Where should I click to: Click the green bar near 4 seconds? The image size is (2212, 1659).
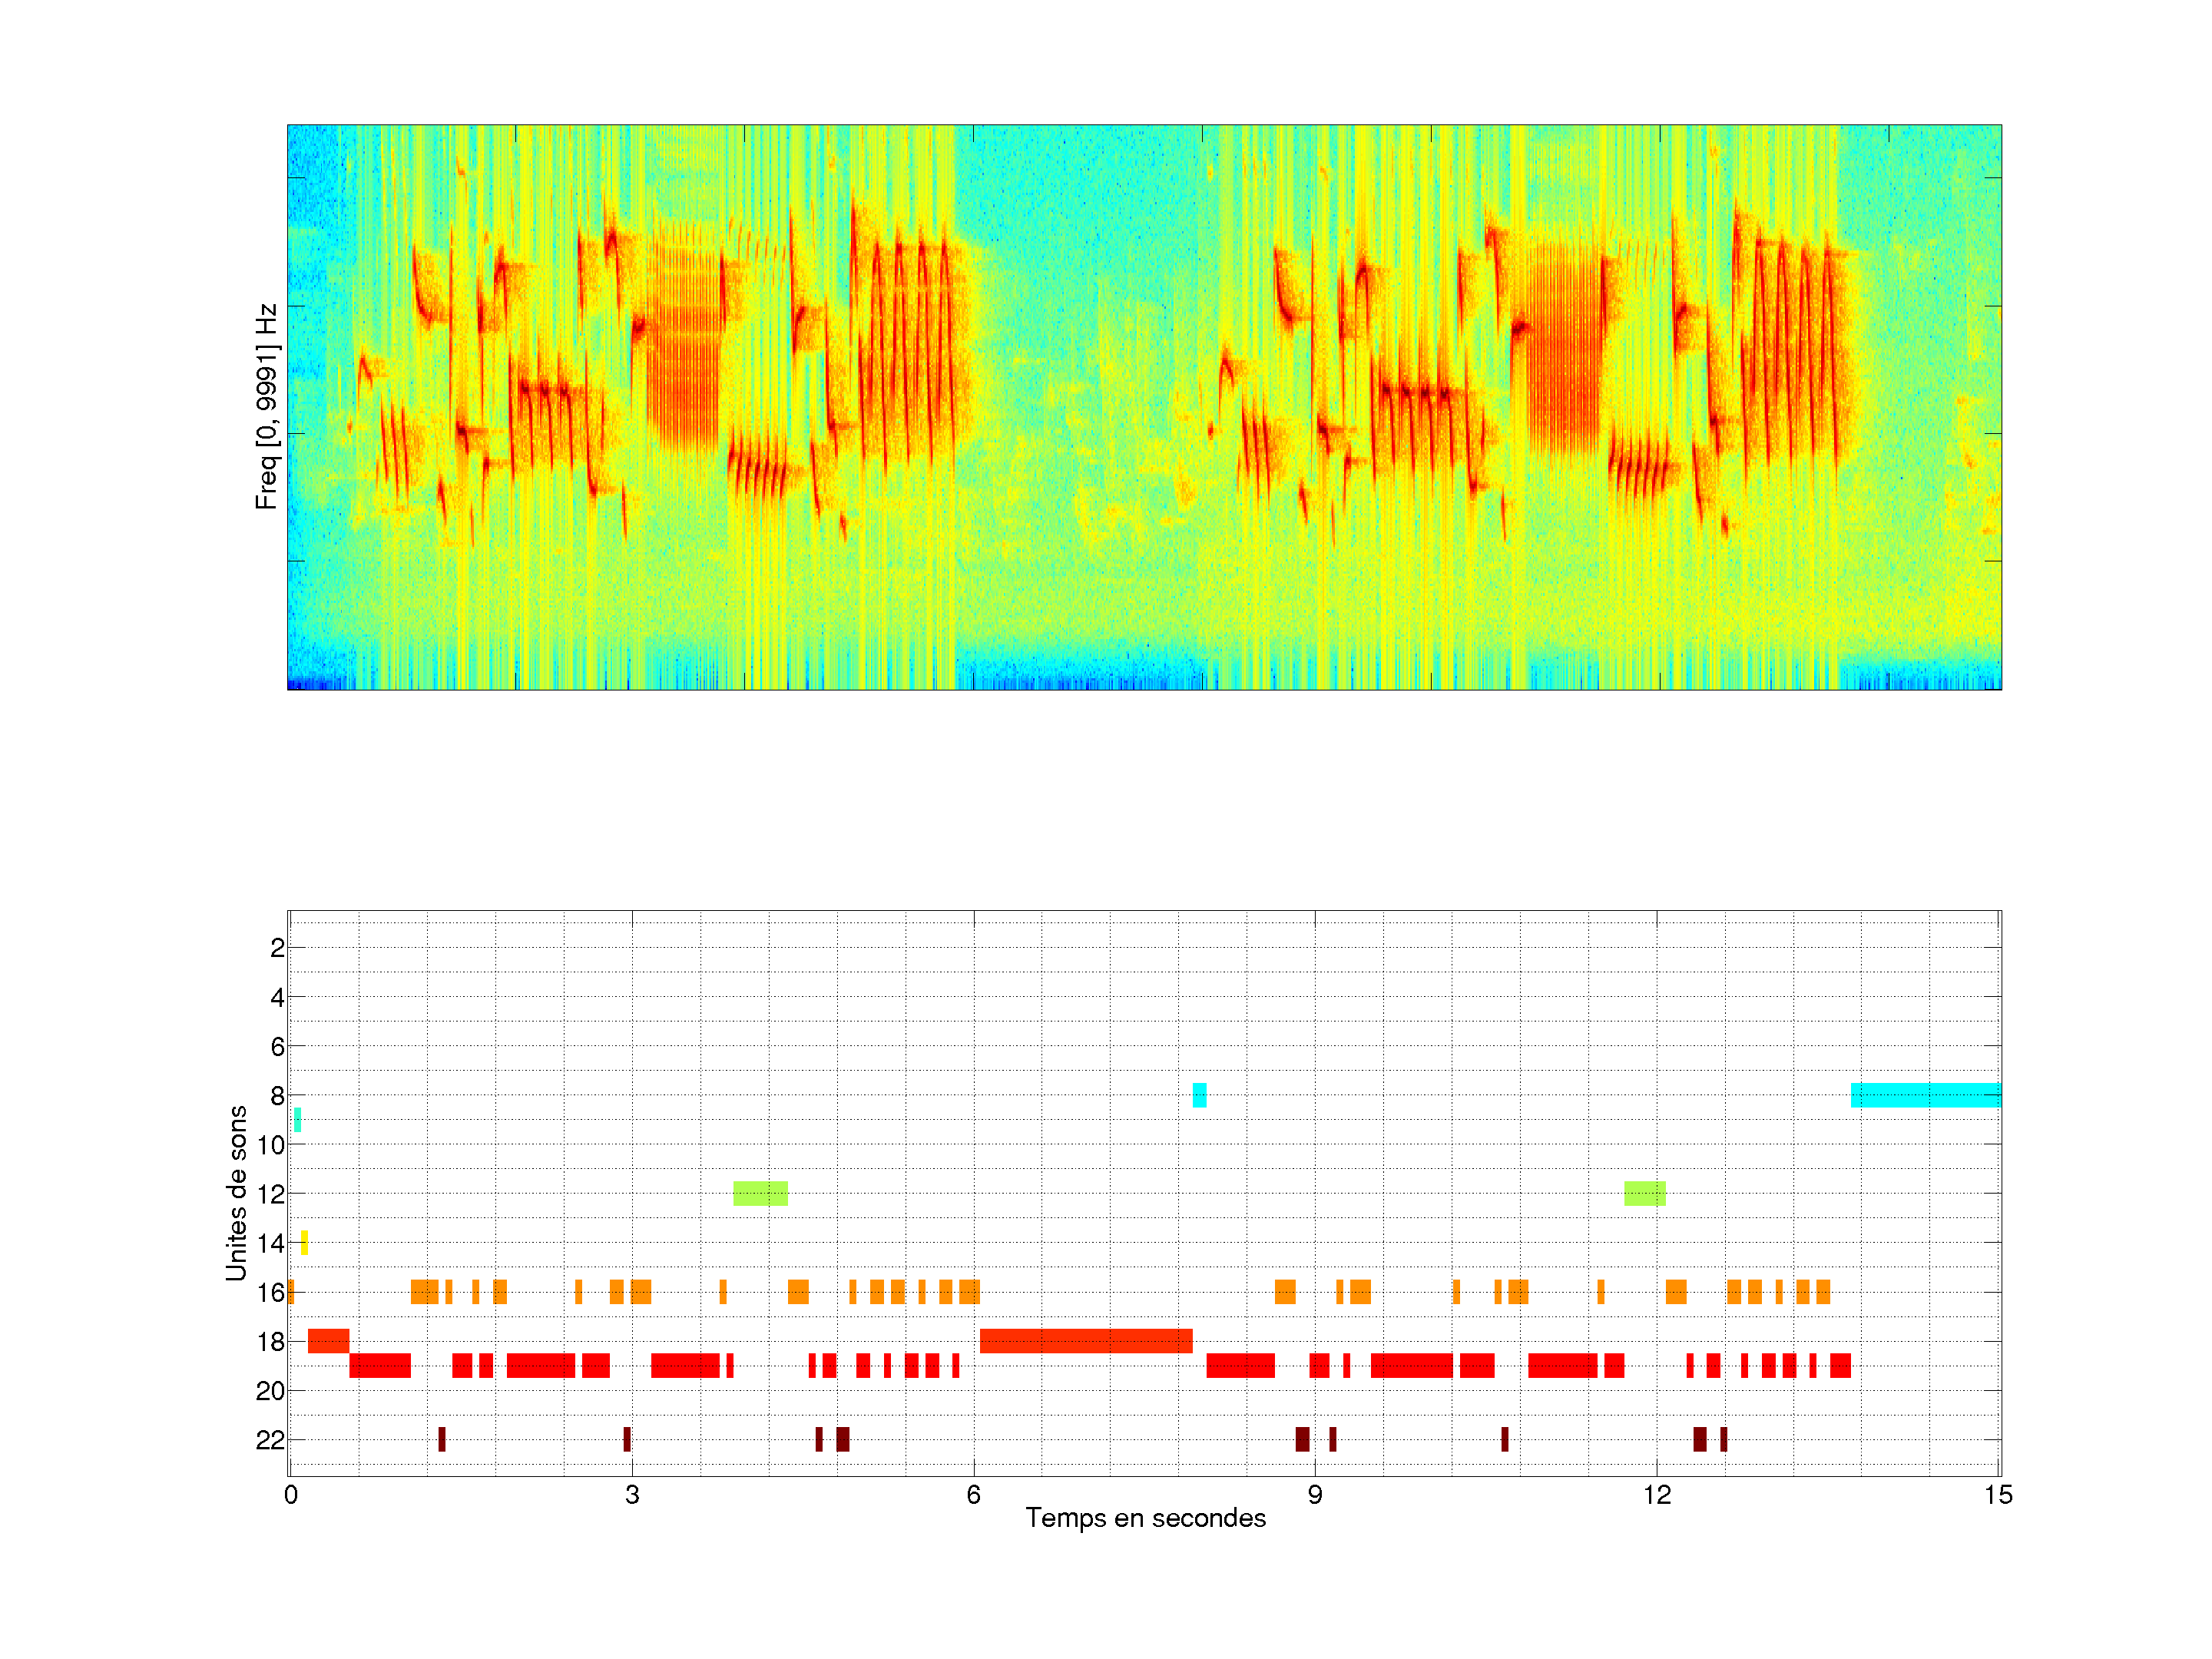pyautogui.click(x=760, y=1193)
